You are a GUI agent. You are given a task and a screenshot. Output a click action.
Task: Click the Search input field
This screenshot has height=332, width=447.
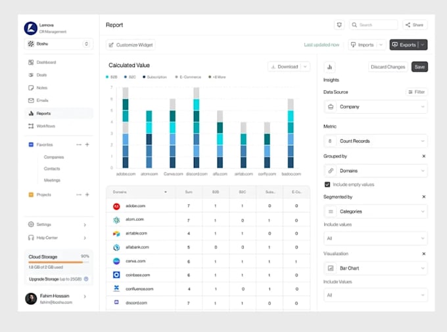pyautogui.click(x=373, y=25)
